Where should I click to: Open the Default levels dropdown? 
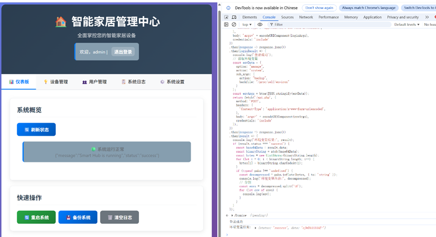407,25
